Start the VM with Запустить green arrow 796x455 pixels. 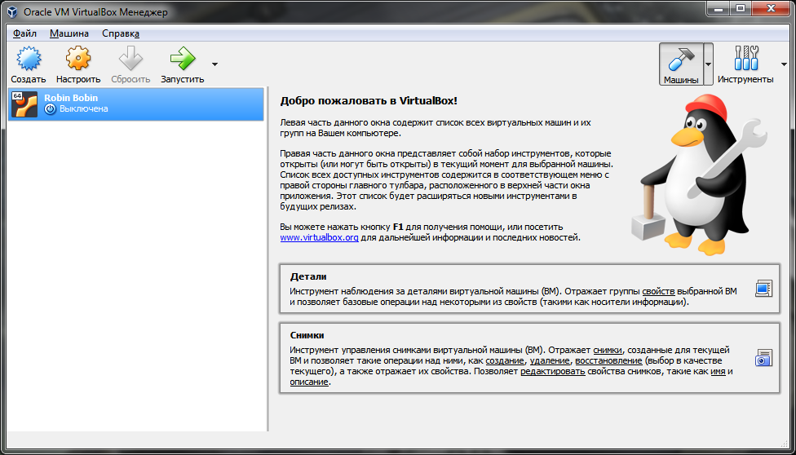183,58
